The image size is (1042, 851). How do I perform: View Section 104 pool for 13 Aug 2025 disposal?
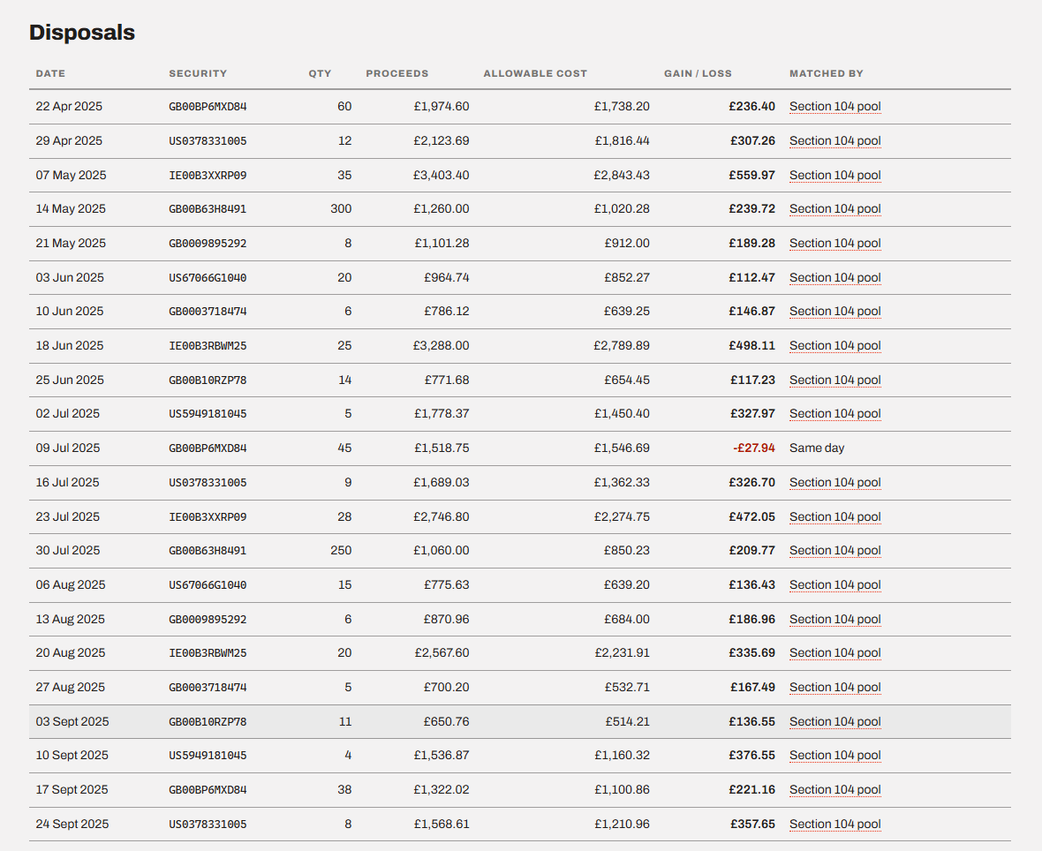(x=834, y=619)
